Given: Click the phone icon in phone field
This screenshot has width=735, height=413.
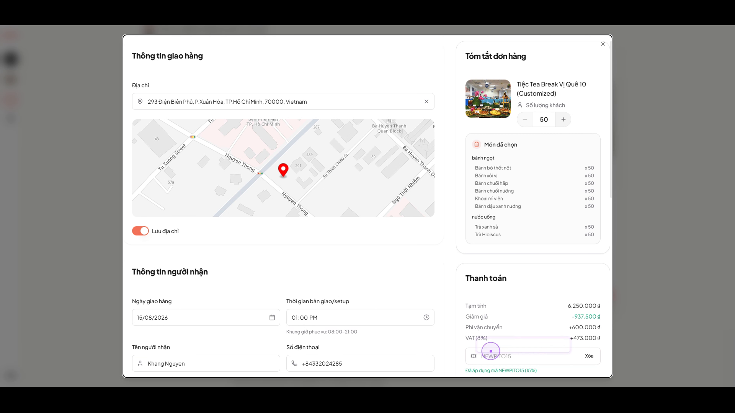Looking at the screenshot, I should point(294,363).
